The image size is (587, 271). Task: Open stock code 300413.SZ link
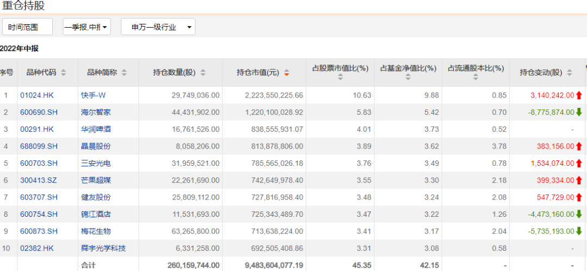[x=39, y=180]
